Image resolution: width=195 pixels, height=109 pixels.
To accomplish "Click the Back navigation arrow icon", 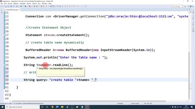I will pyautogui.click(x=74, y=6).
